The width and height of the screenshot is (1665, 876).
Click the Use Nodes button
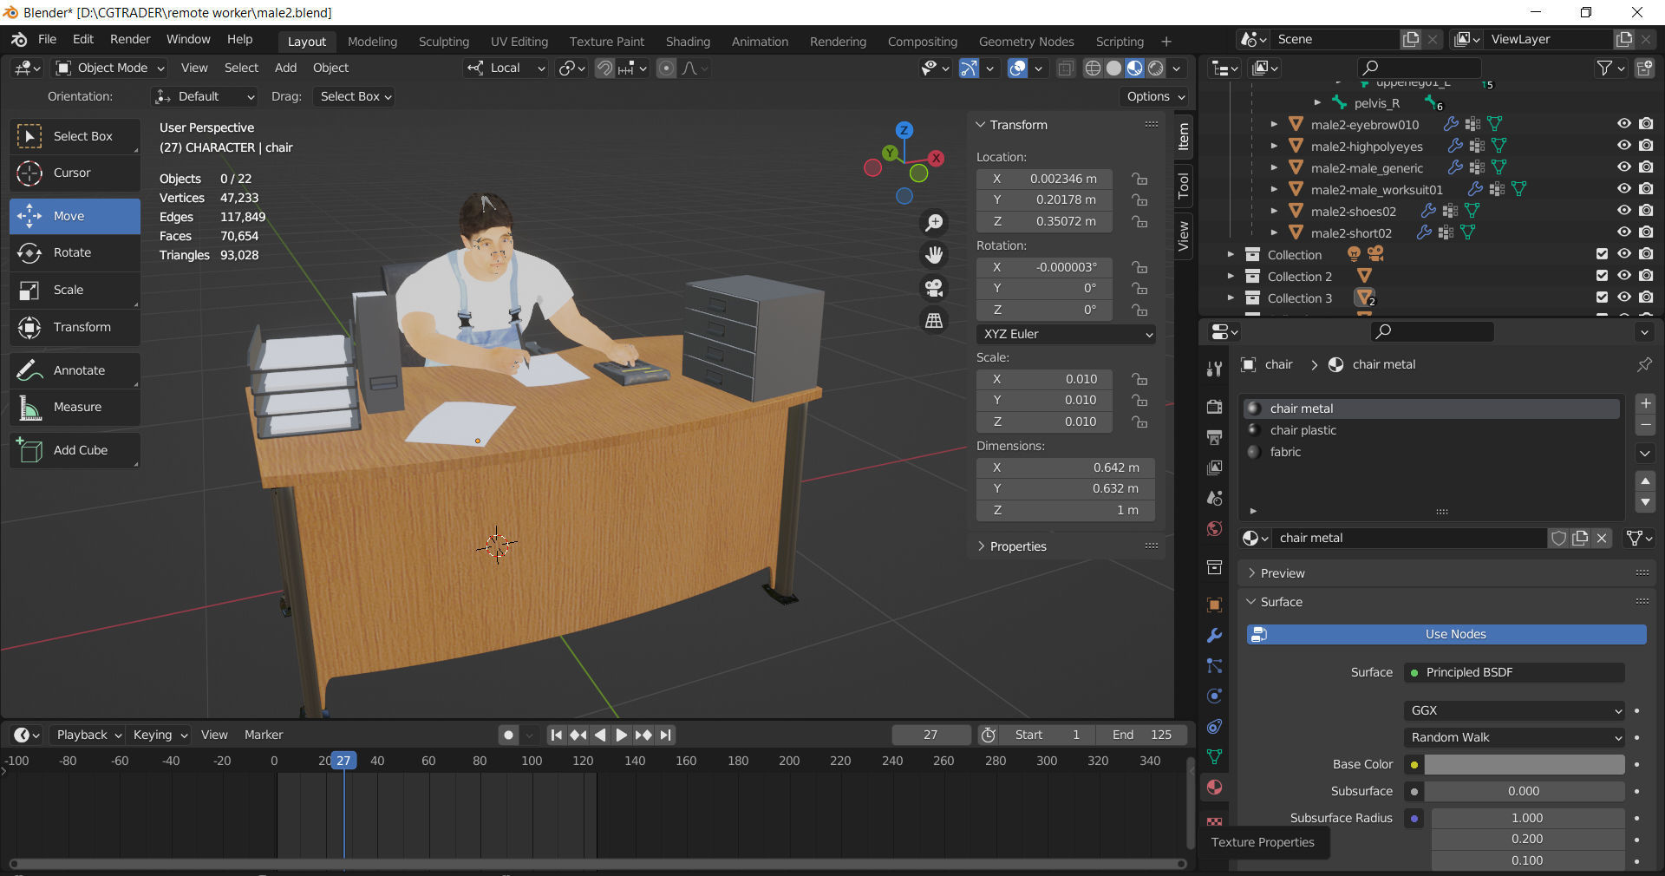pyautogui.click(x=1446, y=634)
